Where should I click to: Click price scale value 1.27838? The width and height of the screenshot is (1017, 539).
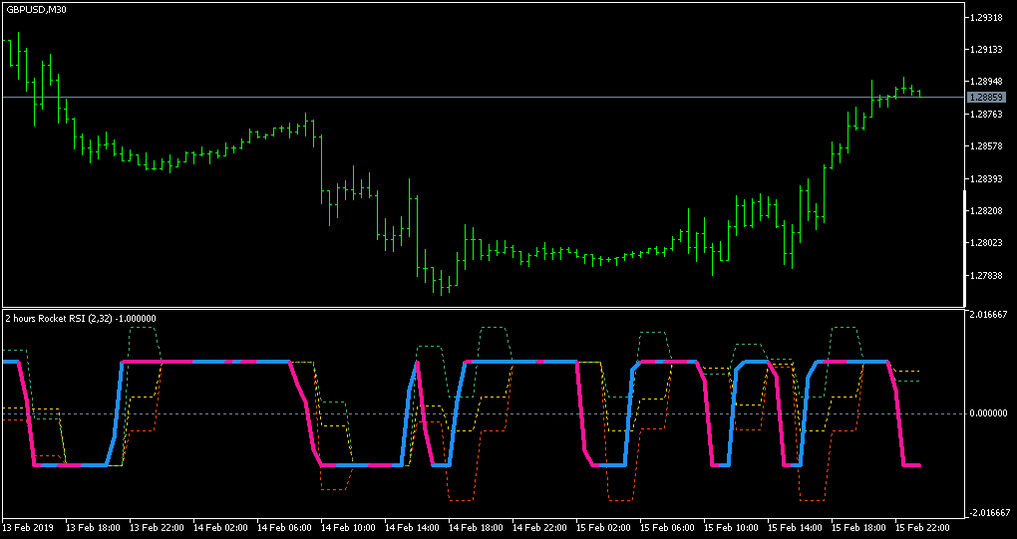pyautogui.click(x=986, y=276)
